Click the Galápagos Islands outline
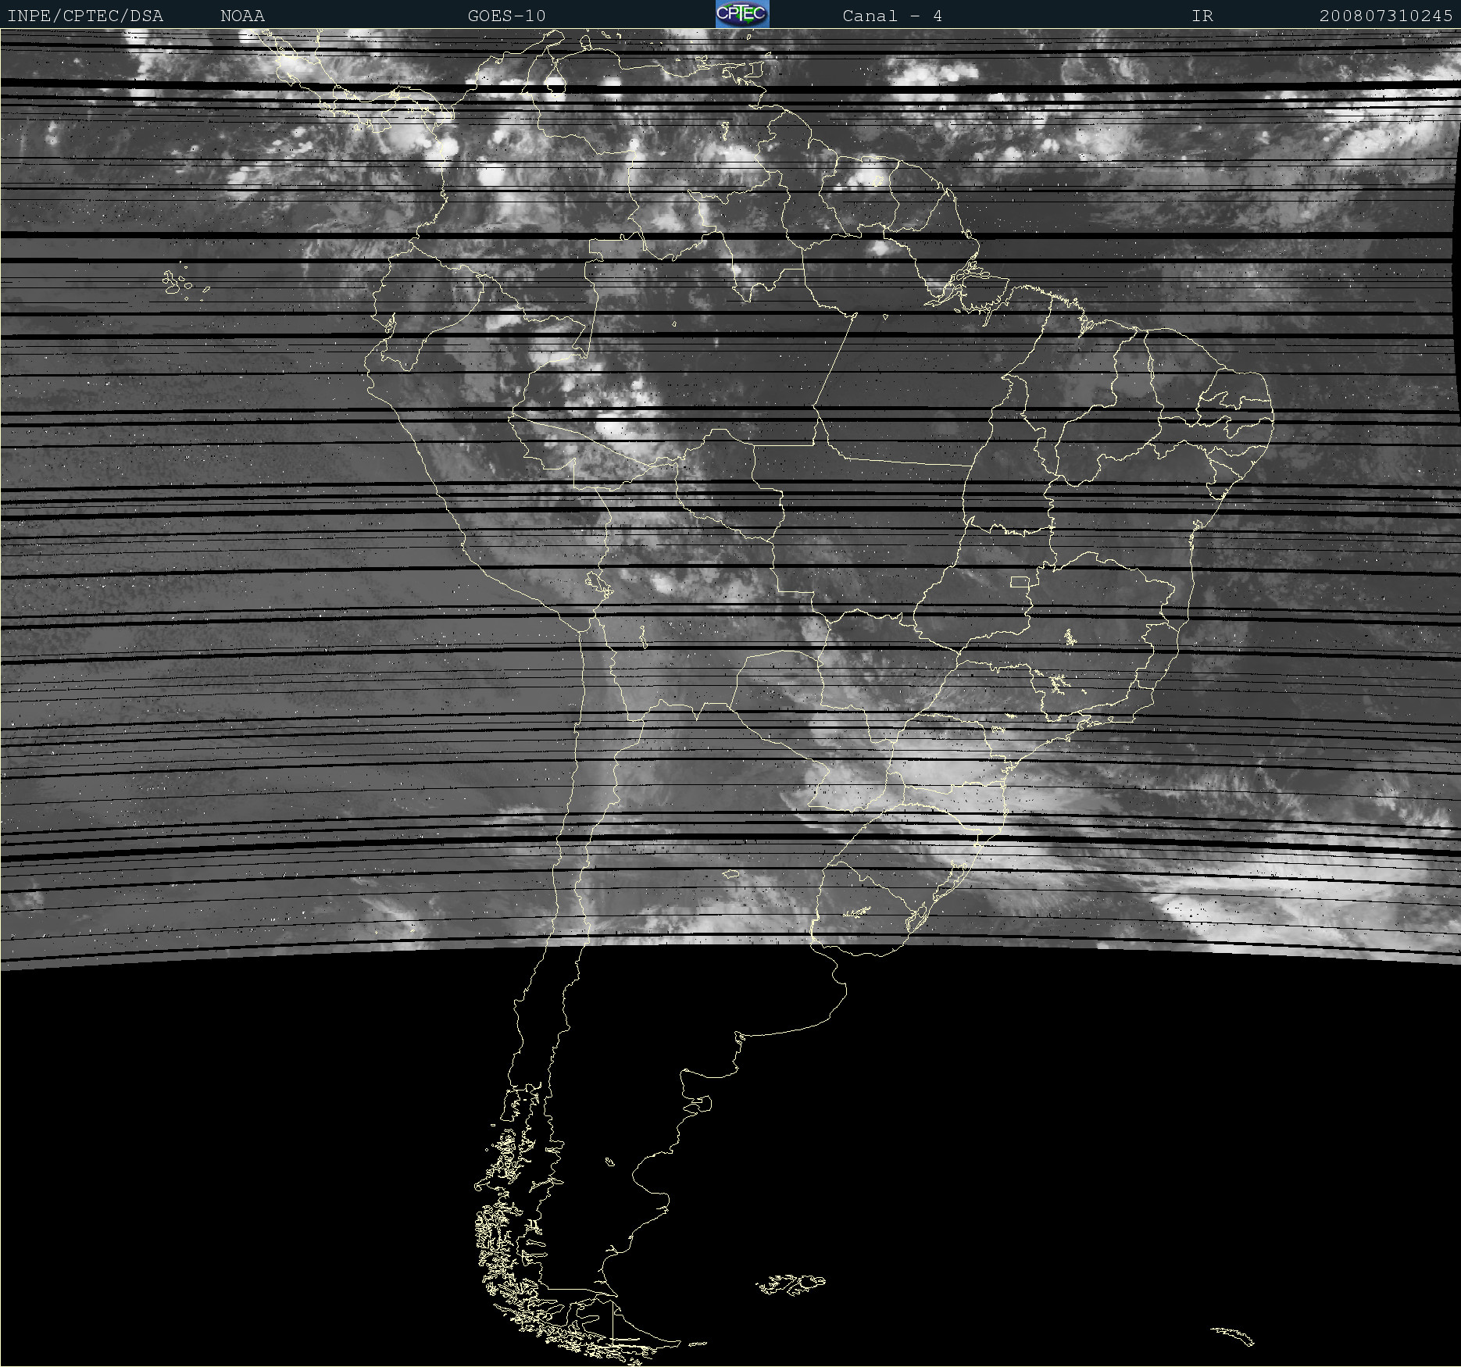 [x=177, y=283]
